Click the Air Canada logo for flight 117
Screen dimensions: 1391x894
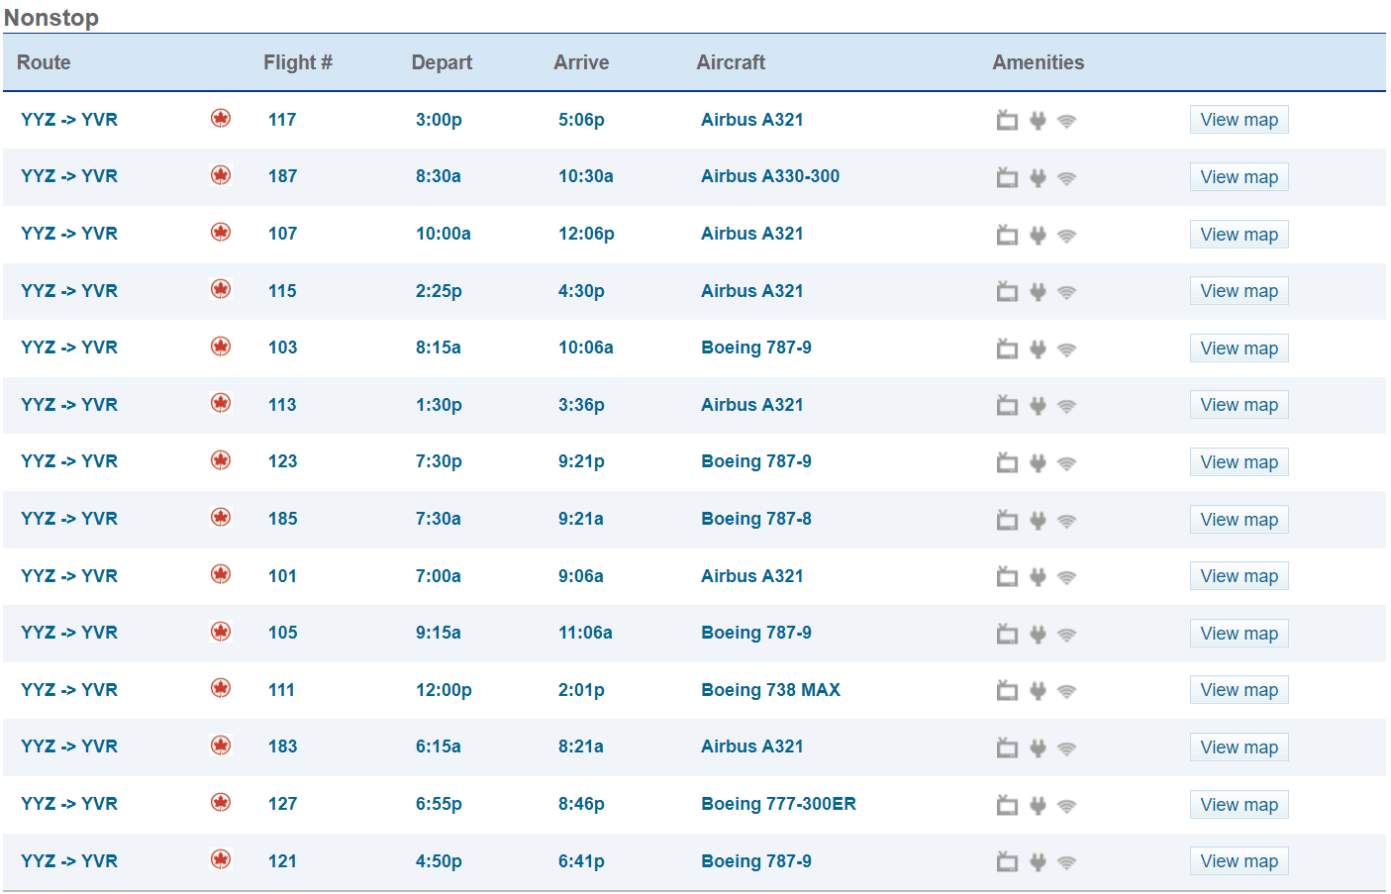pos(221,119)
